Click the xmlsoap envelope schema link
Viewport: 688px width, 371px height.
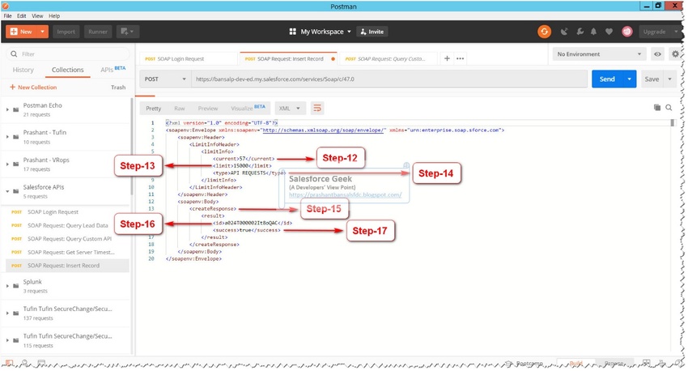coord(324,130)
